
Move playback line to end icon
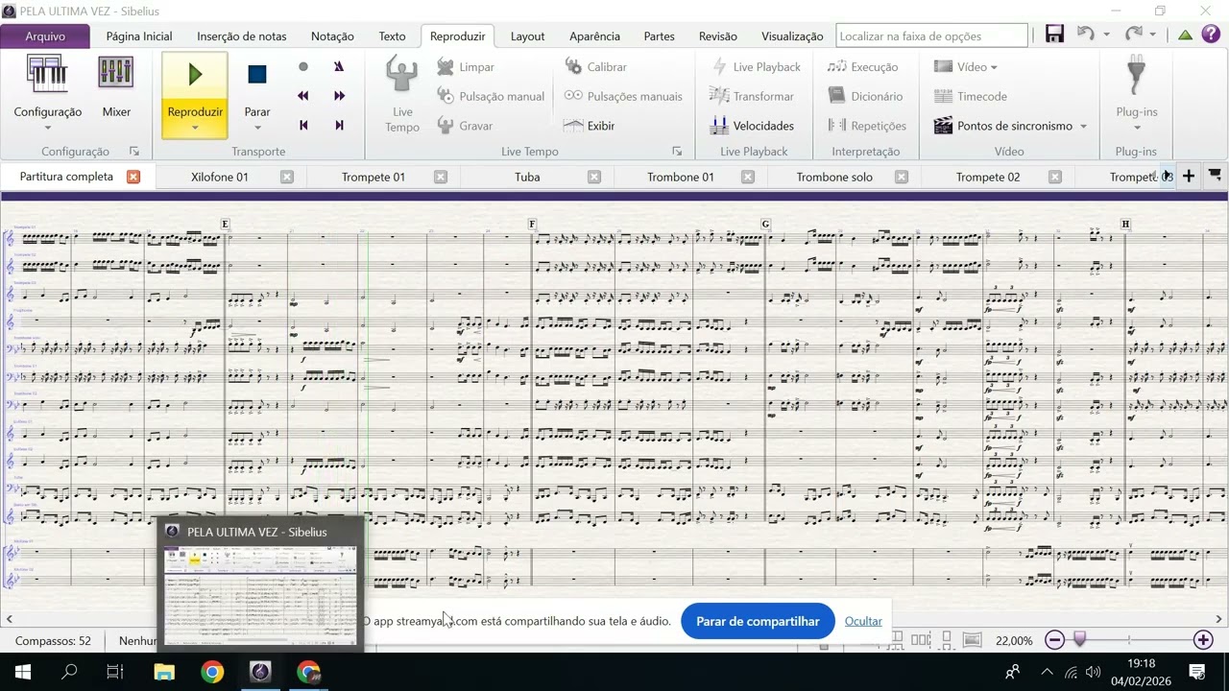pos(339,125)
